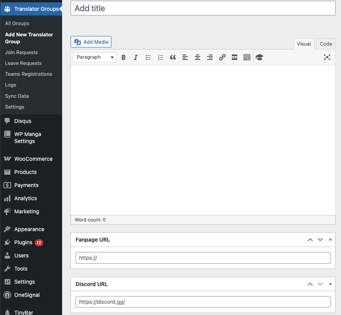The width and height of the screenshot is (341, 315).
Task: Insert or edit link
Action: [222, 57]
